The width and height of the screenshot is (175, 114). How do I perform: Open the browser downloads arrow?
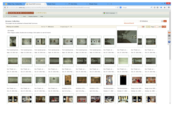(161, 7)
